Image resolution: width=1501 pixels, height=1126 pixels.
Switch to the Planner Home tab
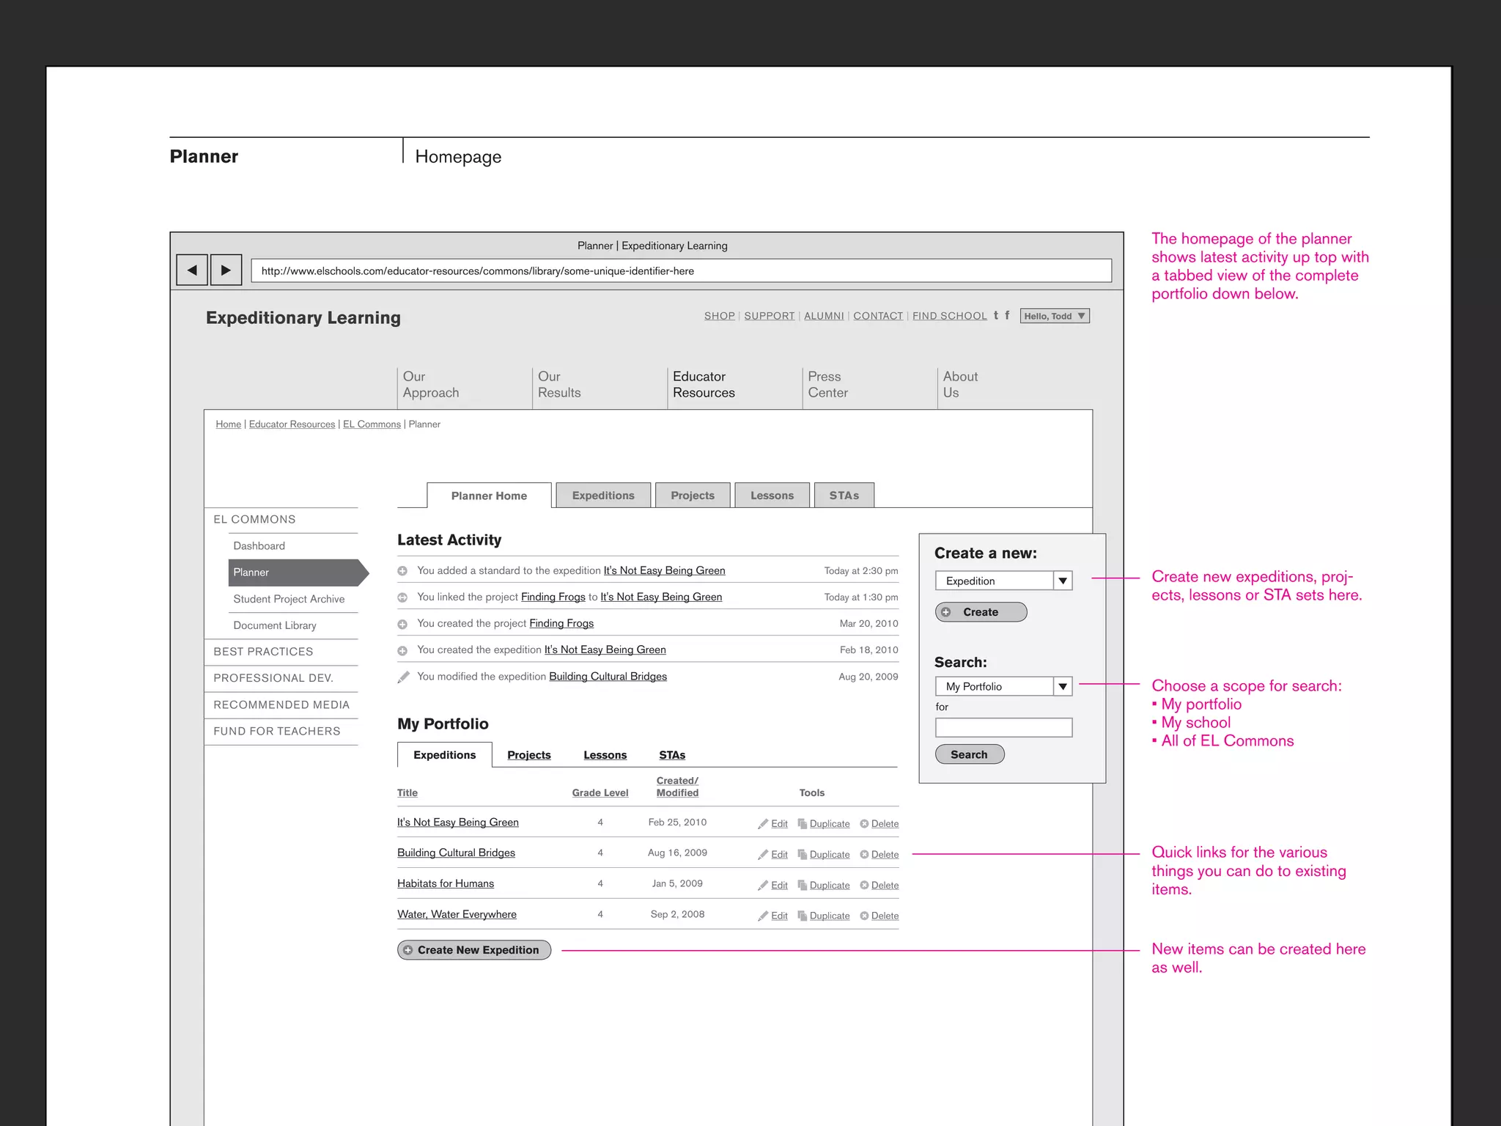[489, 496]
